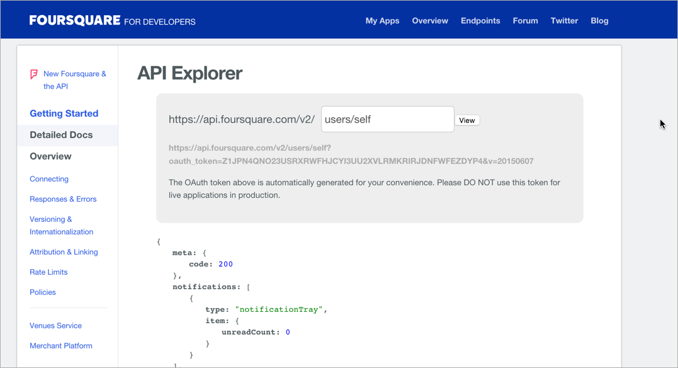678x368 pixels.
Task: Click the Foursquare logo in the header
Action: (x=75, y=20)
